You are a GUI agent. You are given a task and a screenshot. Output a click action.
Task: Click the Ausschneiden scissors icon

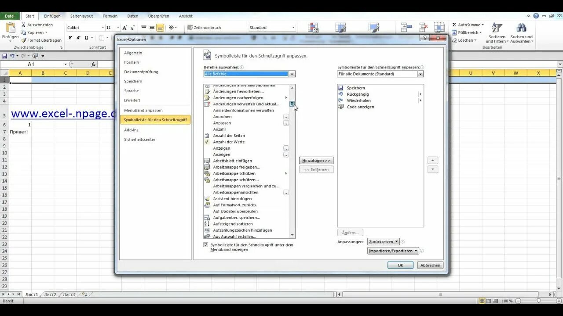(x=23, y=25)
